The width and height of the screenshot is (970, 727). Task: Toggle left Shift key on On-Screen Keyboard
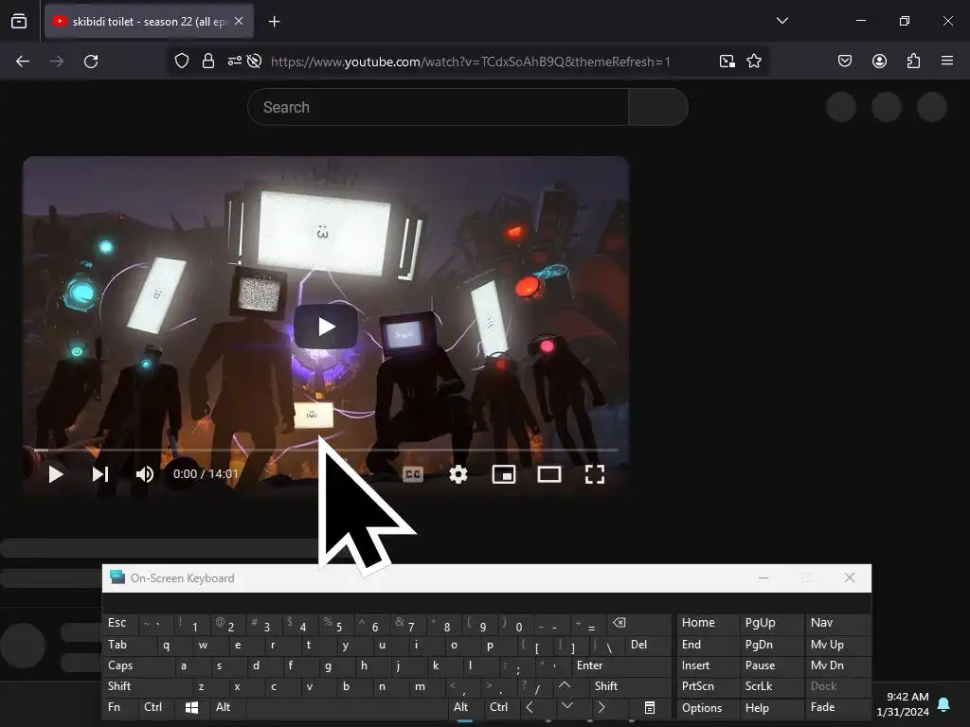147,686
